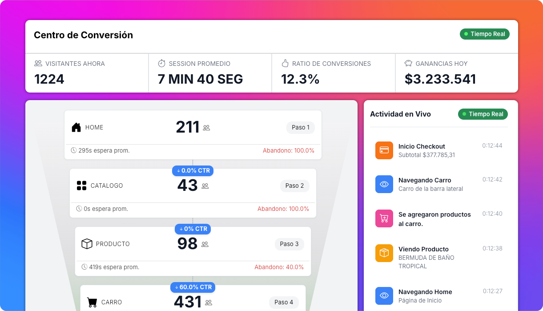Screen dimensions: 543x311
Task: Click the people icon next to 98
Action: point(205,244)
